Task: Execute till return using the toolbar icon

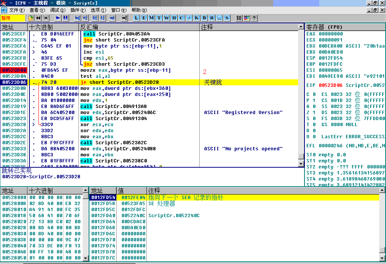Action: (112, 18)
